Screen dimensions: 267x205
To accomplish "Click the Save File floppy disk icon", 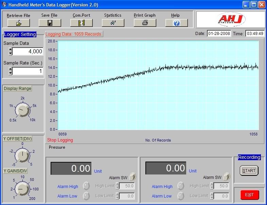I will point(50,23).
